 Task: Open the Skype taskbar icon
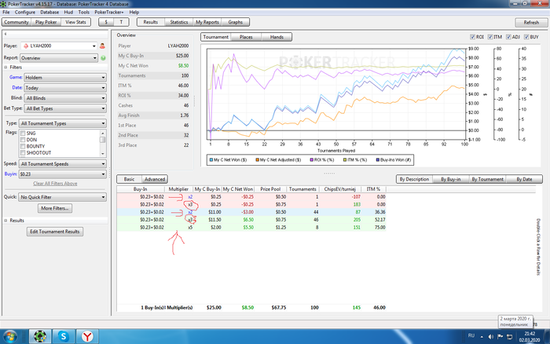click(64, 336)
